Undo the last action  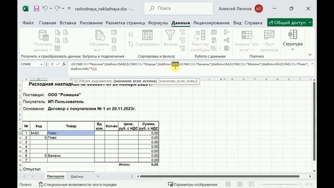[45, 8]
